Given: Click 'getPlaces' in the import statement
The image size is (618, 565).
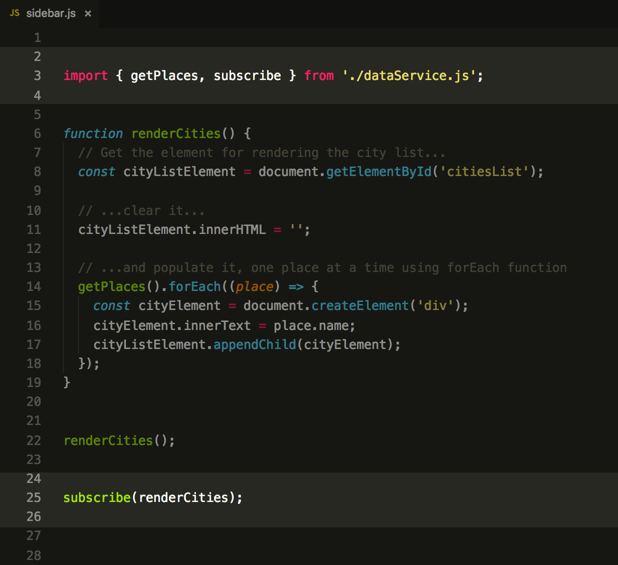Looking at the screenshot, I should coord(164,75).
